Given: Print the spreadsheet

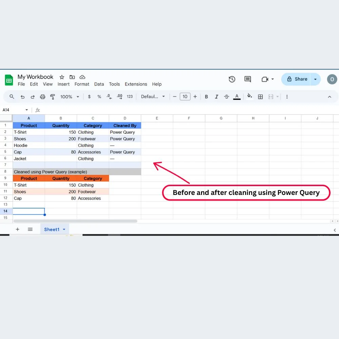Looking at the screenshot, I should pyautogui.click(x=43, y=97).
